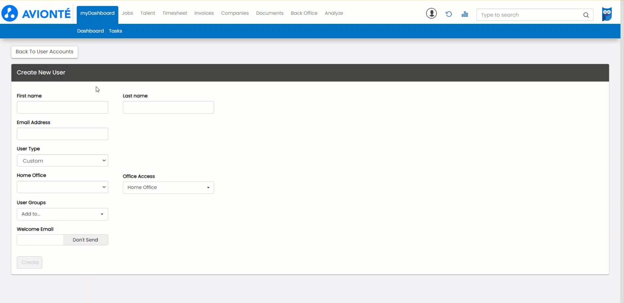Click the Last name text box
This screenshot has width=624, height=303.
click(x=168, y=107)
